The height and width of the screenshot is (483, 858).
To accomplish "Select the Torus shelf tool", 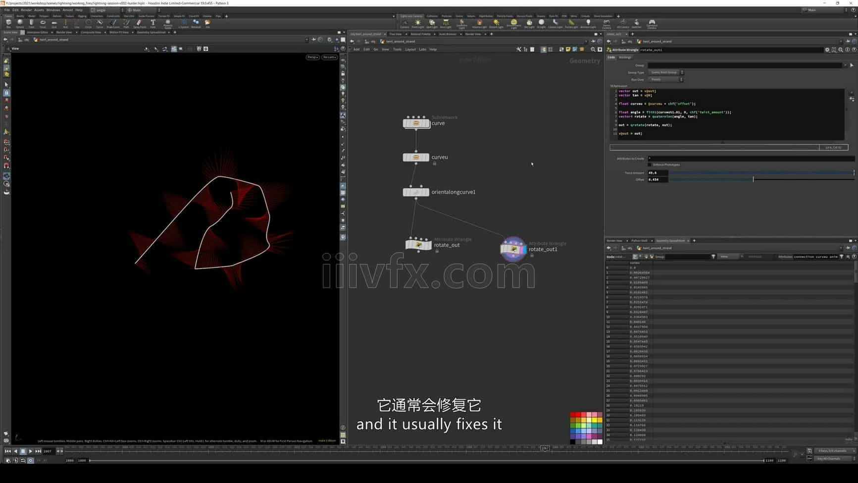I will click(43, 23).
